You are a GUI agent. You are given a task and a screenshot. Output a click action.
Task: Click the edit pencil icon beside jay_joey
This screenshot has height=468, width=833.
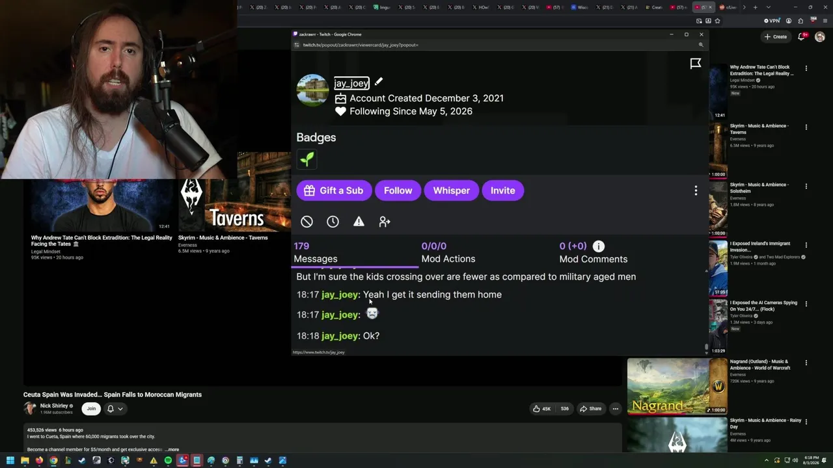[379, 82]
